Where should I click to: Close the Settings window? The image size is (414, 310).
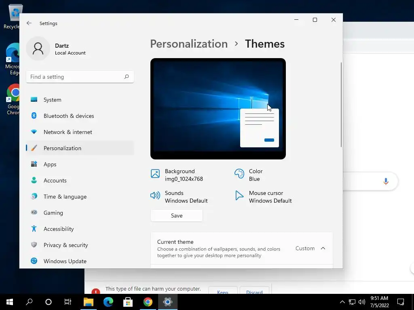point(334,20)
